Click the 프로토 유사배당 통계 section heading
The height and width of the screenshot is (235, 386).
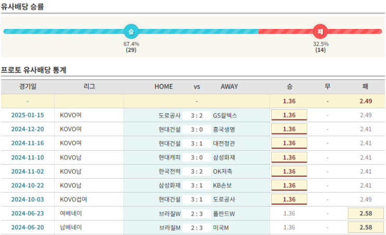point(34,70)
